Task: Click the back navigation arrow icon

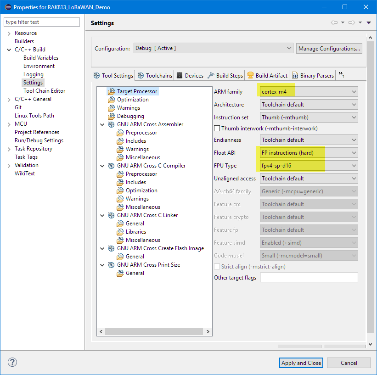Action: pos(334,23)
